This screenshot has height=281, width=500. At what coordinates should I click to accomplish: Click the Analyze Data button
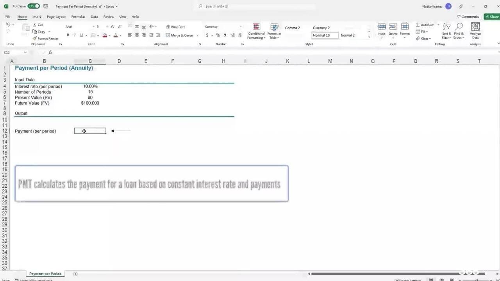[x=475, y=31]
